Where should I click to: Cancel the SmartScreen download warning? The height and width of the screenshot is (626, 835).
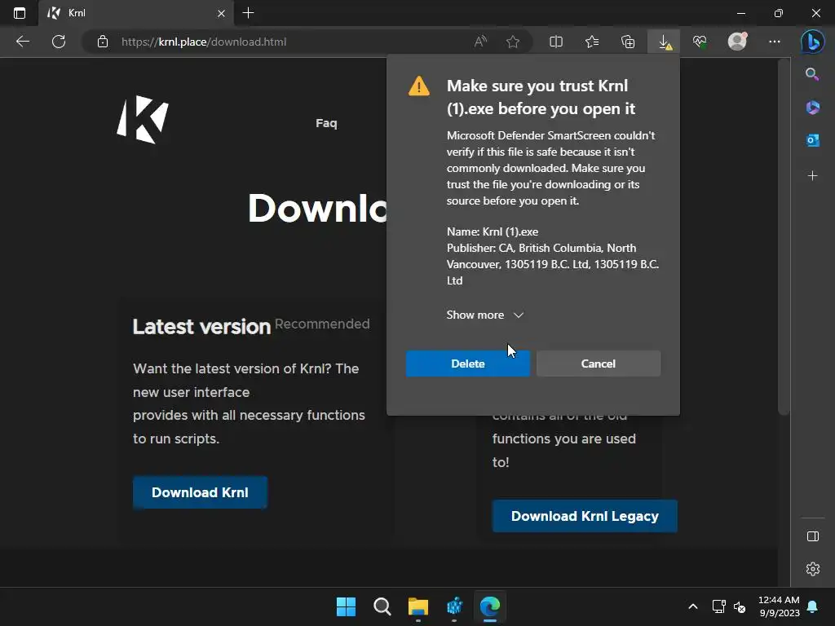pos(599,364)
